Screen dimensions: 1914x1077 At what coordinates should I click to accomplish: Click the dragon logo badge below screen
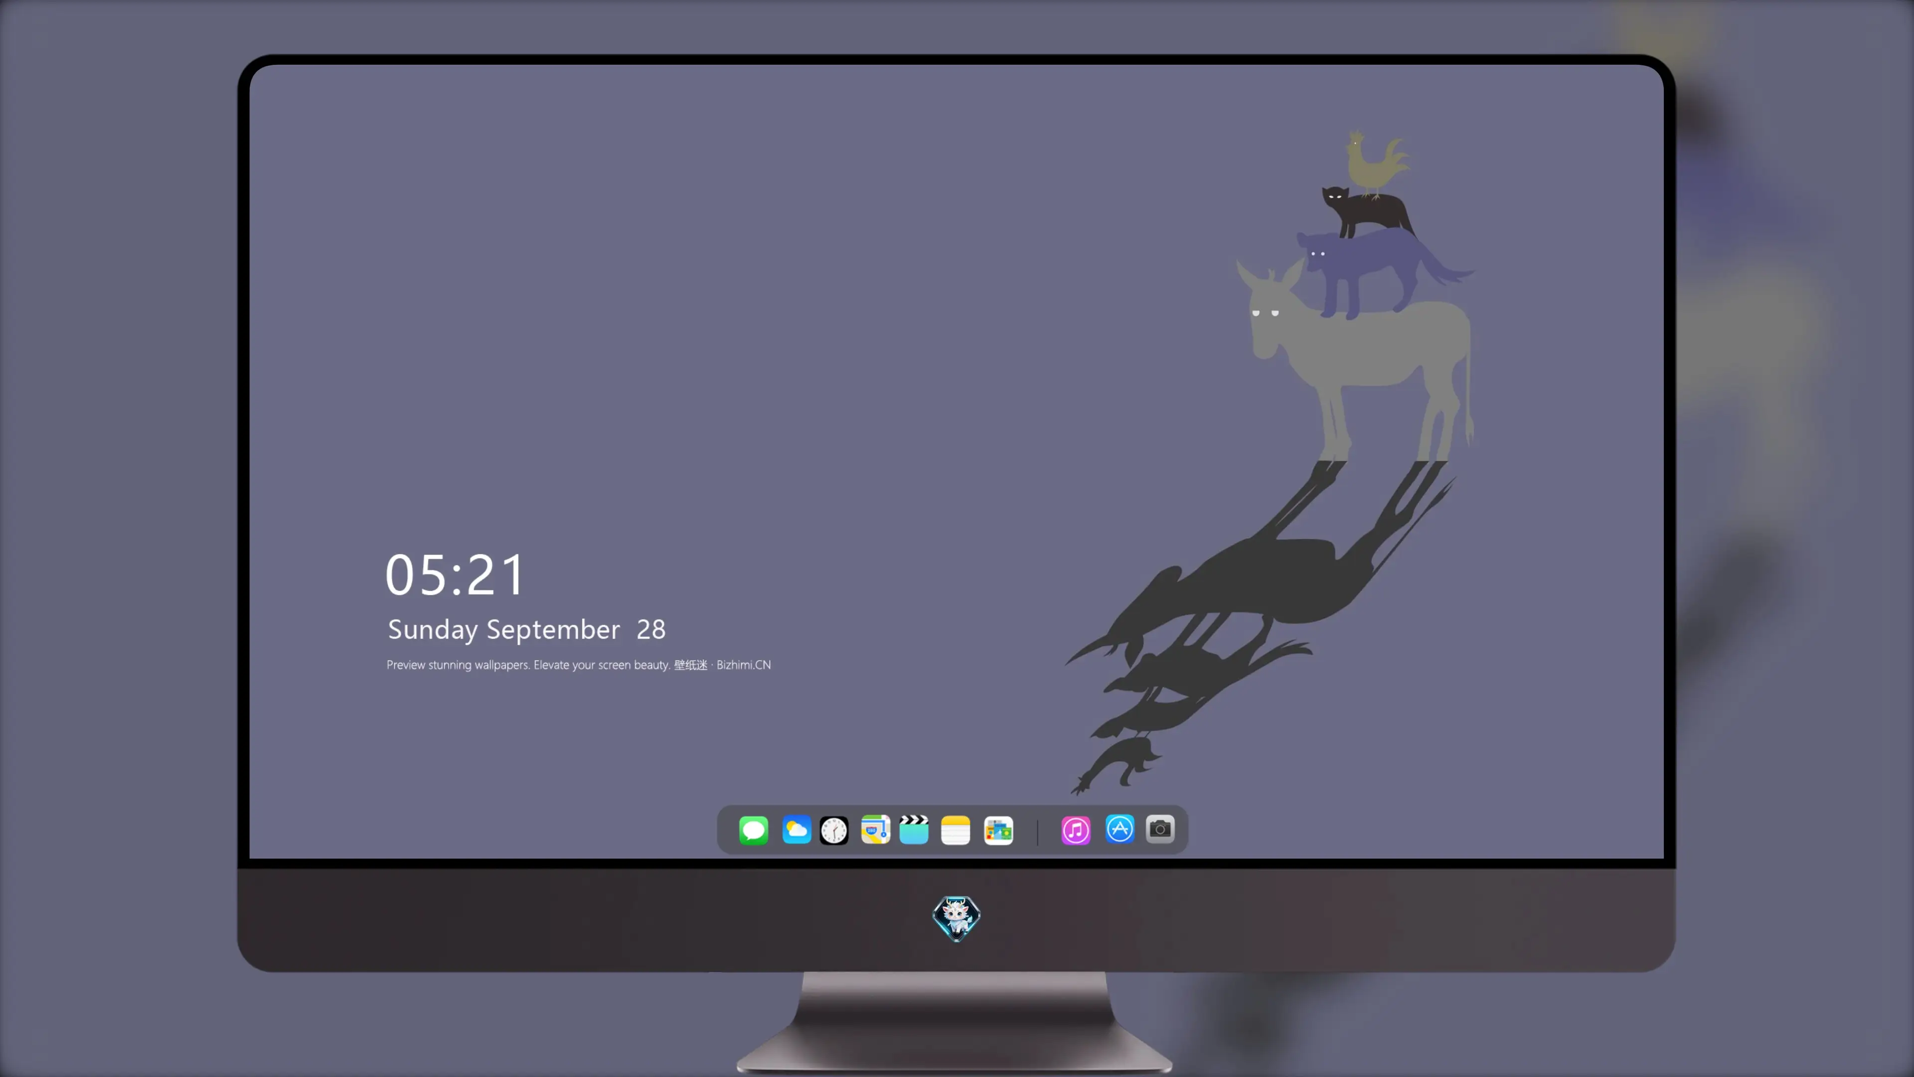pyautogui.click(x=957, y=918)
